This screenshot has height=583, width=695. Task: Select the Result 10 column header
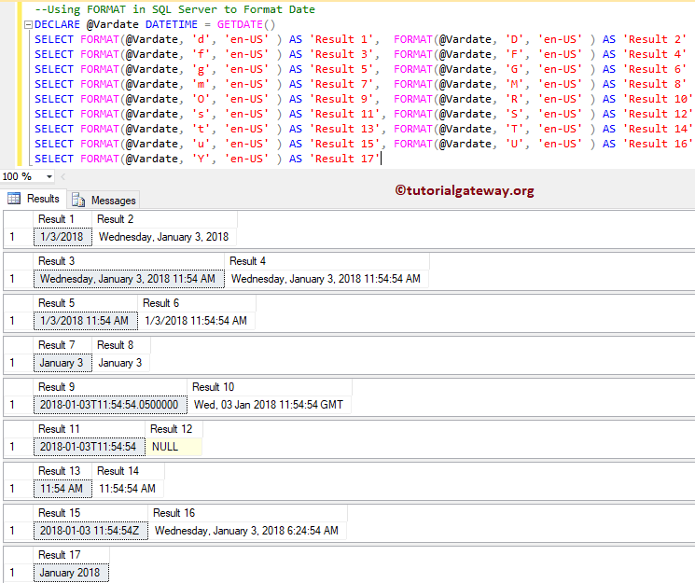[270, 387]
